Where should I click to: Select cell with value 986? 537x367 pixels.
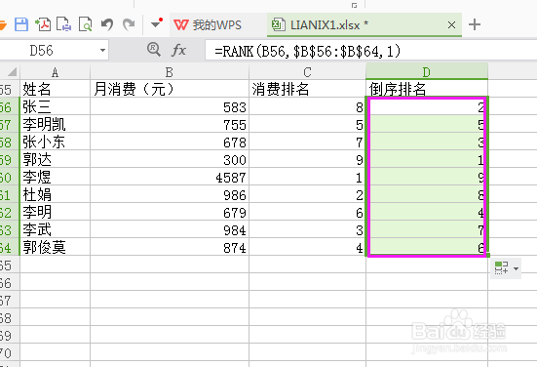click(x=170, y=194)
